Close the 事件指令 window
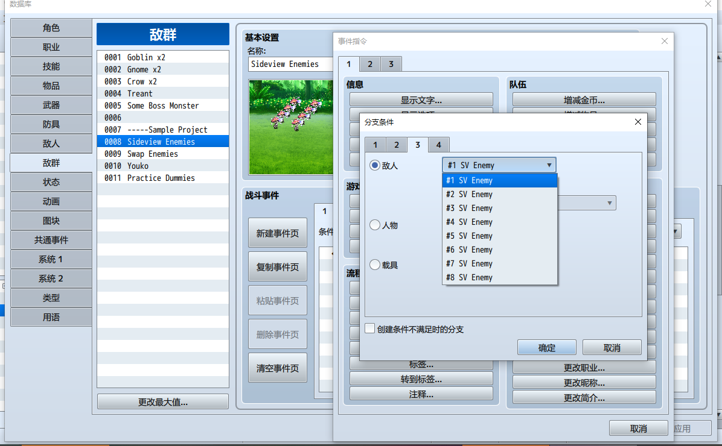The height and width of the screenshot is (446, 722). click(x=665, y=41)
